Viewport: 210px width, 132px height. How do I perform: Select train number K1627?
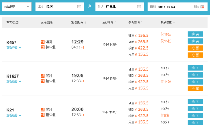pos(13,76)
